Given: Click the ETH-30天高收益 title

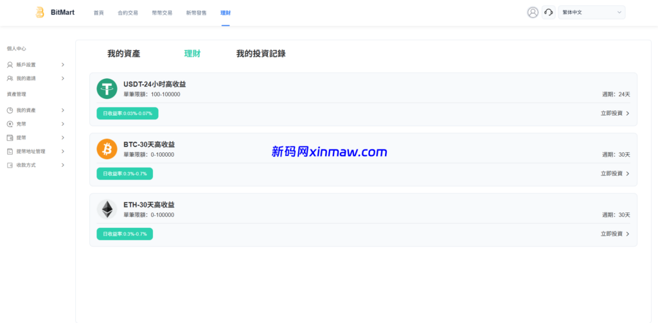Looking at the screenshot, I should (x=149, y=205).
